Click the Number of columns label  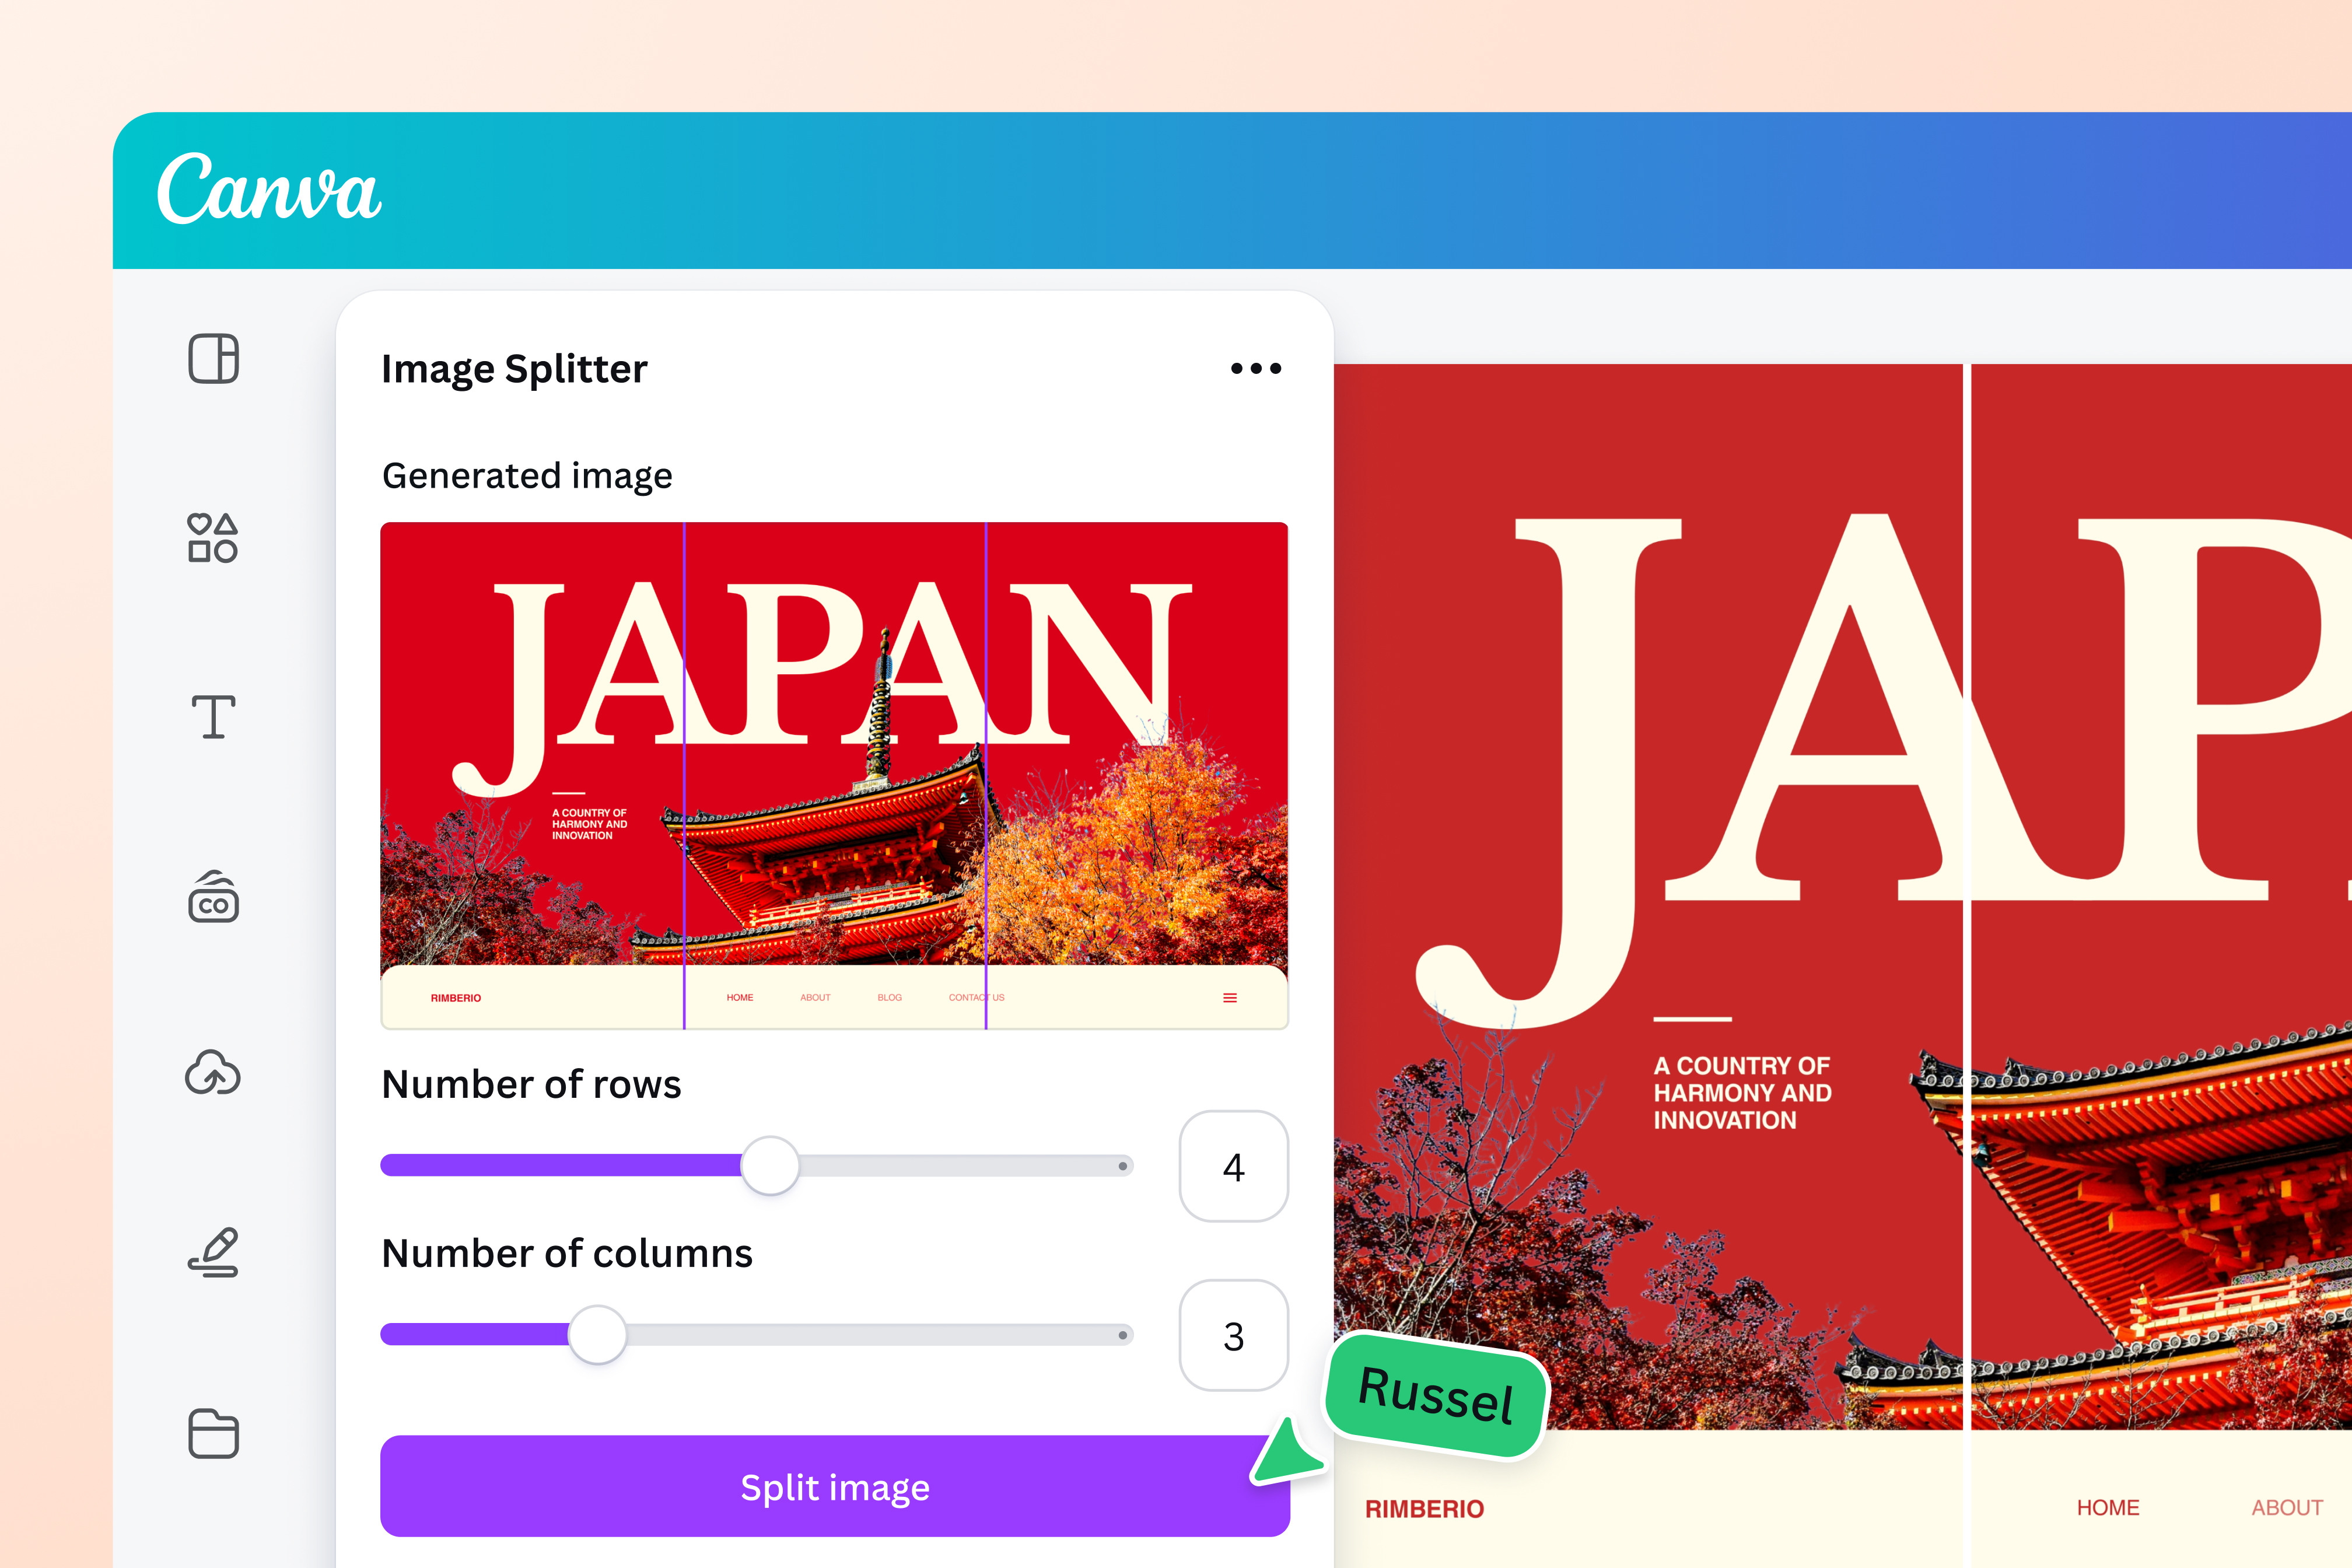(x=567, y=1253)
